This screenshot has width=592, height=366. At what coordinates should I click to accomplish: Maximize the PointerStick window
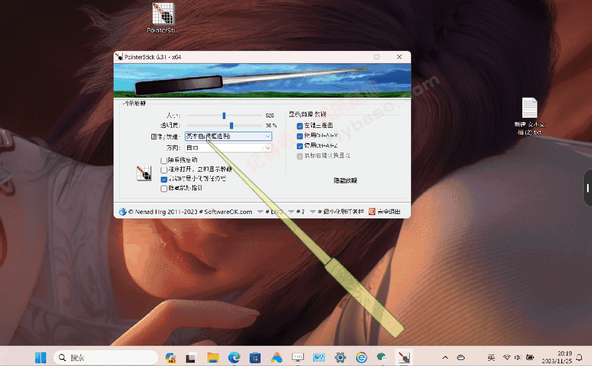pyautogui.click(x=376, y=57)
